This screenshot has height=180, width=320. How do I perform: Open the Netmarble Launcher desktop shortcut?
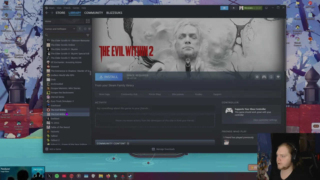pos(297,29)
